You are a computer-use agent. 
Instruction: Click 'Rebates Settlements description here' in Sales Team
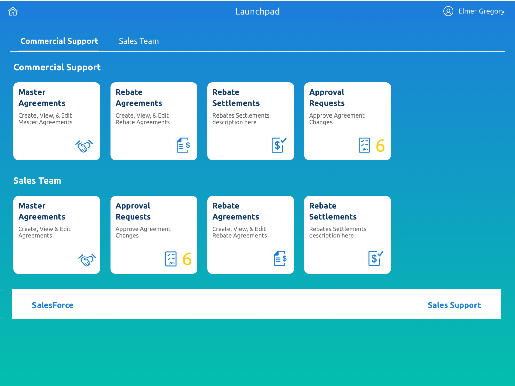tap(338, 232)
